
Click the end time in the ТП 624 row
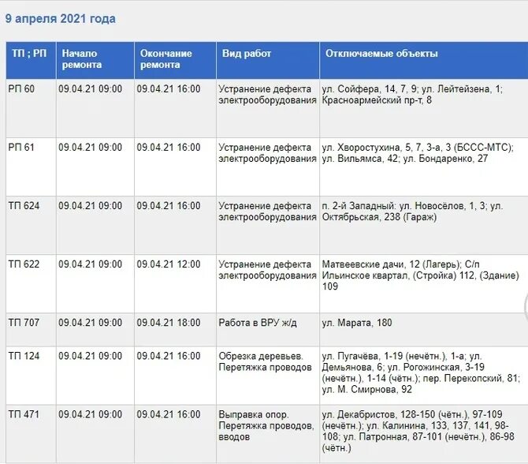(x=175, y=225)
